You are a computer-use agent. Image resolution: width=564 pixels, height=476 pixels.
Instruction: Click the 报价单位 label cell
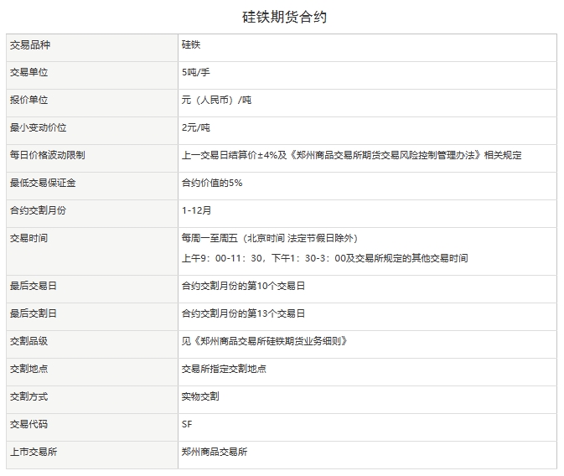coord(30,100)
